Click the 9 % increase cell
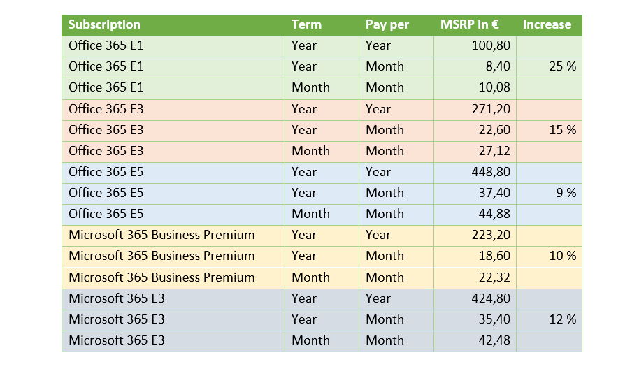This screenshot has height=369, width=639. (549, 194)
